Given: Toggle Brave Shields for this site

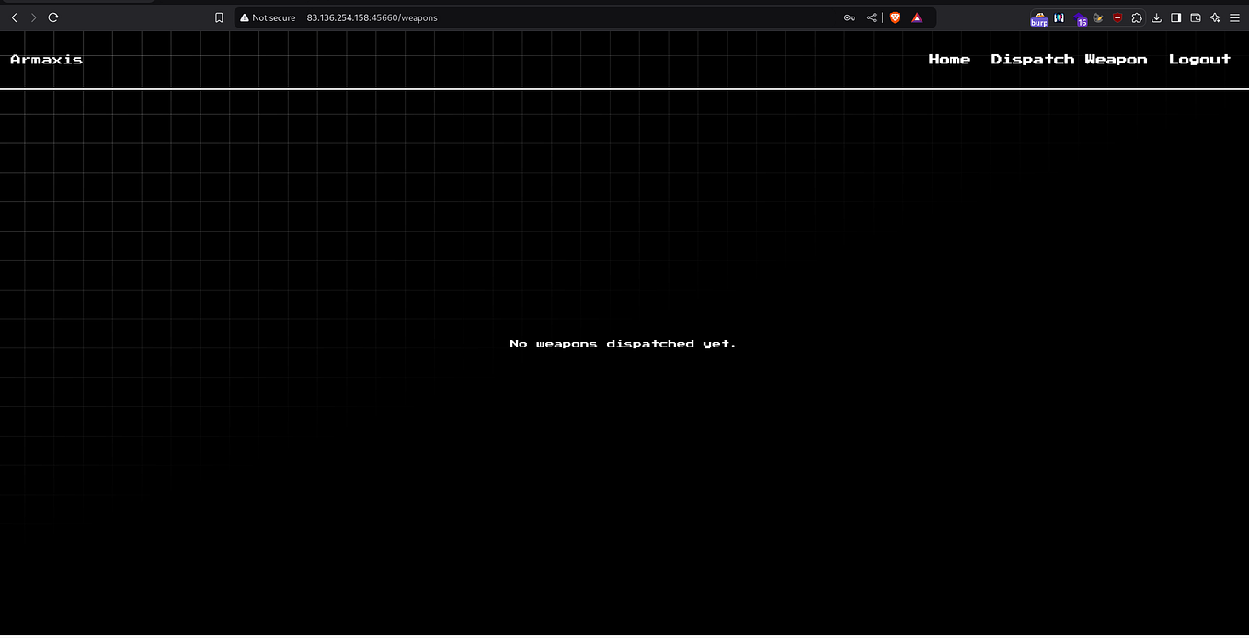Looking at the screenshot, I should 894,17.
